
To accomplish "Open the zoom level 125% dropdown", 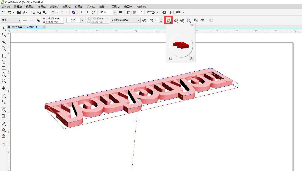I will (x=115, y=12).
